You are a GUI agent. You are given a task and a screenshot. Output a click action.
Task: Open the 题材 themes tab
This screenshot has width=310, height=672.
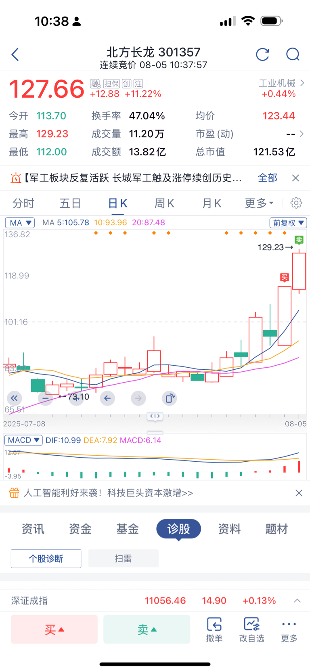tap(276, 529)
